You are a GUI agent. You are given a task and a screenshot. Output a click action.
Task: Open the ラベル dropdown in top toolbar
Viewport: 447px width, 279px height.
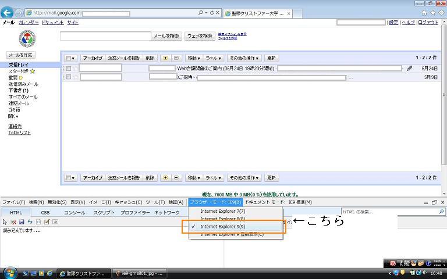tap(213, 58)
